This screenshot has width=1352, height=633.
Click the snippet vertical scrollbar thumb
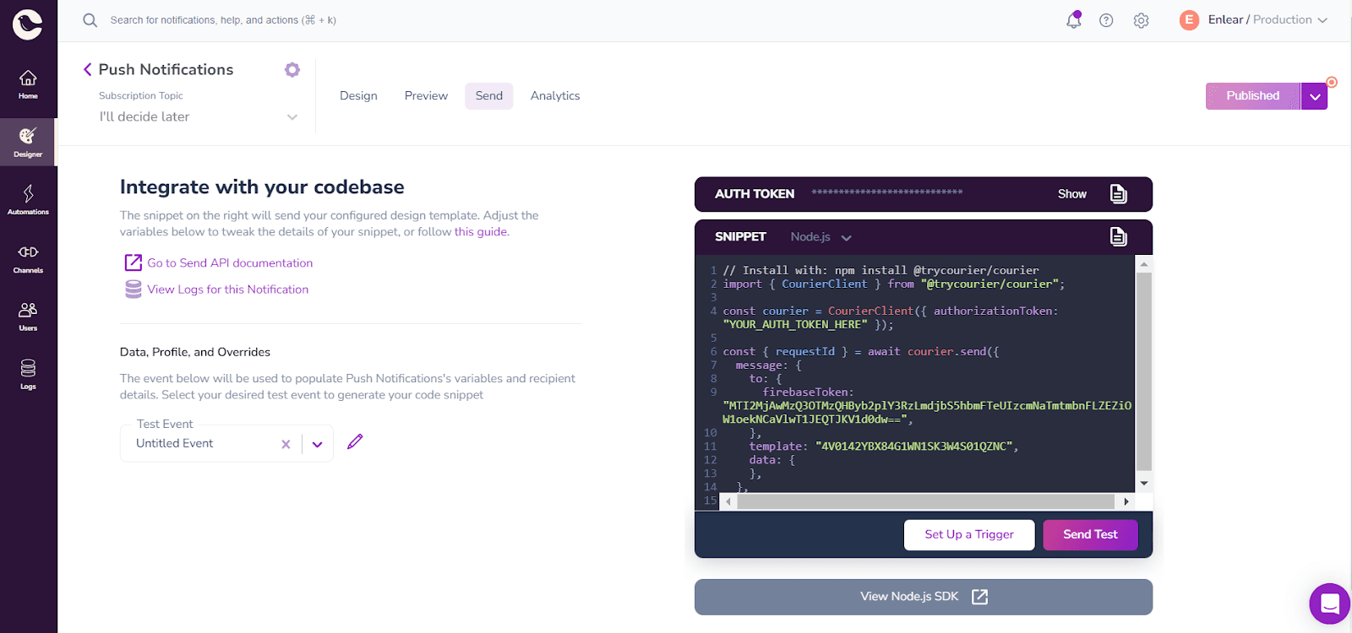[1144, 371]
